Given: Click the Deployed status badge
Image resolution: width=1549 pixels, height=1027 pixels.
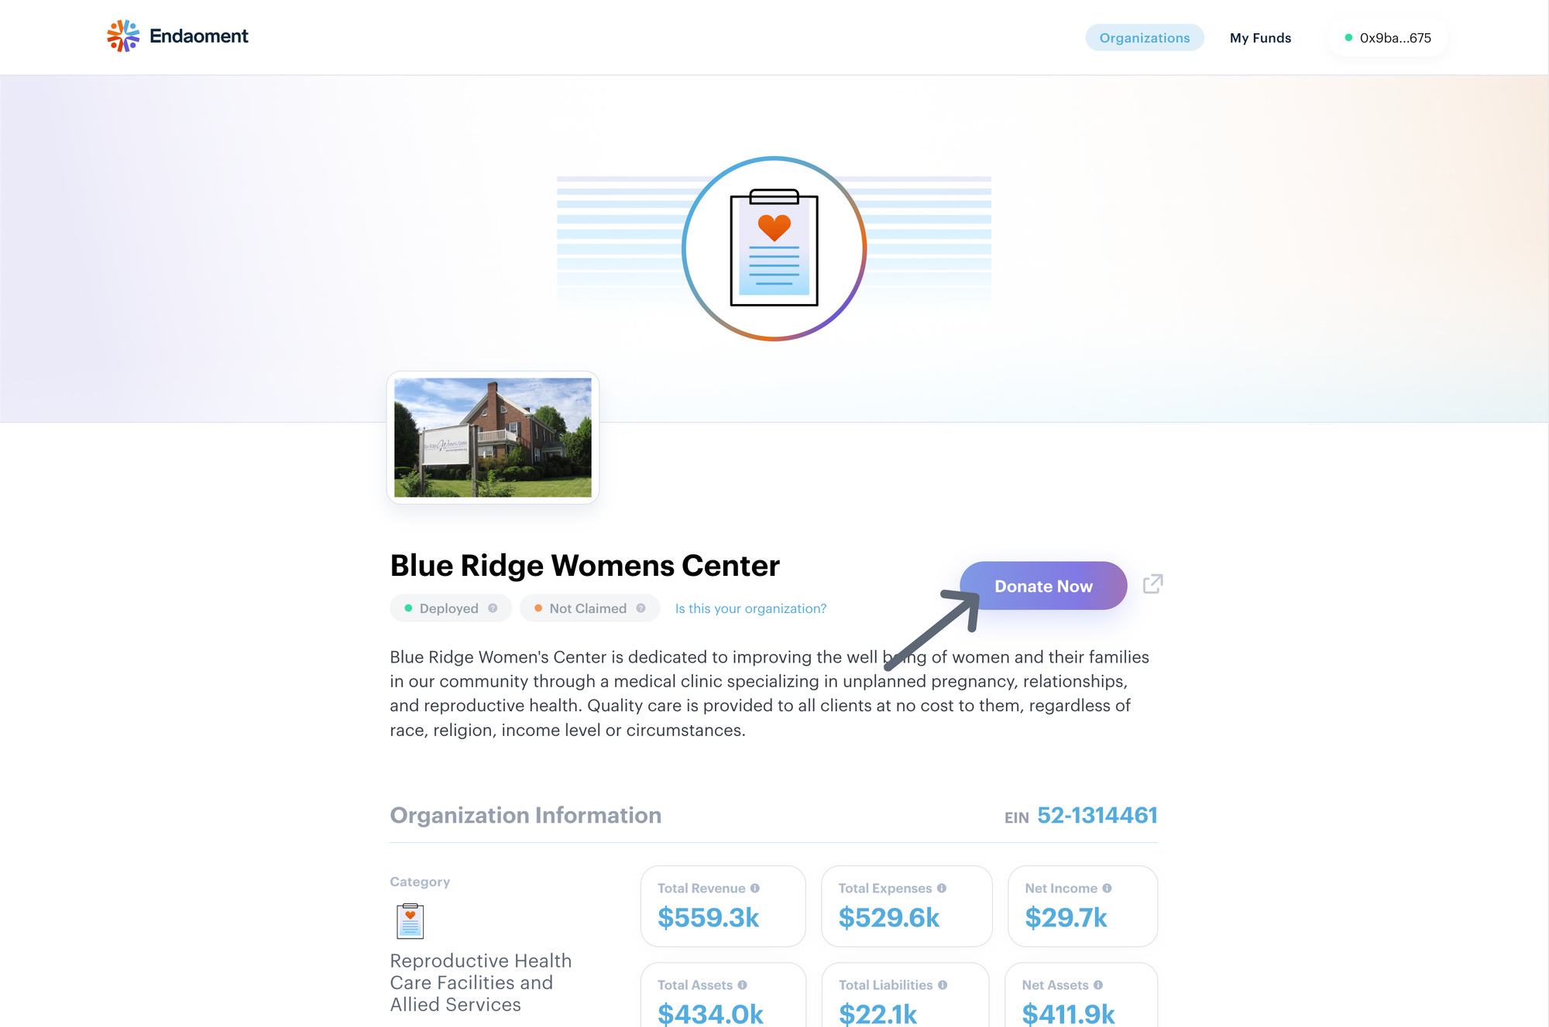Looking at the screenshot, I should coord(451,608).
